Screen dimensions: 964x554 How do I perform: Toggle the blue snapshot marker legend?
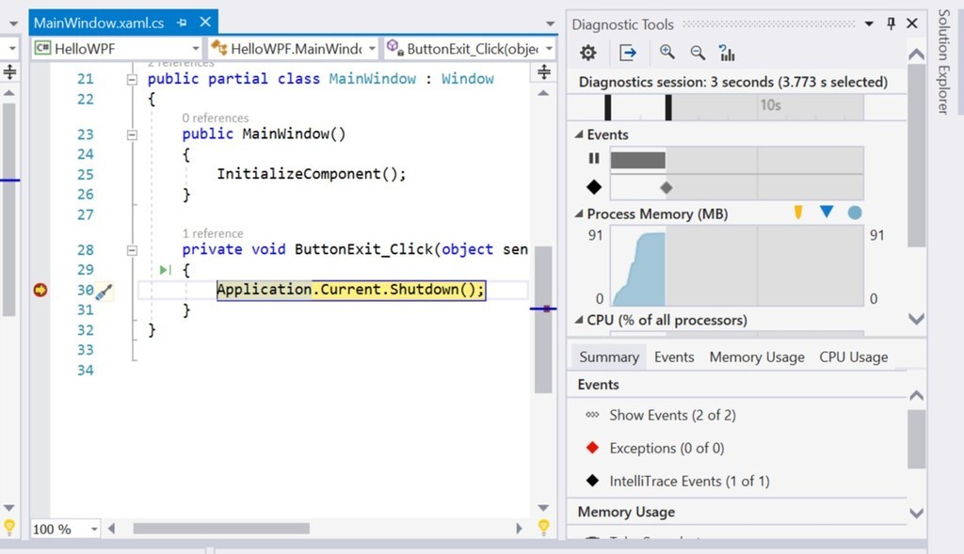click(x=827, y=212)
